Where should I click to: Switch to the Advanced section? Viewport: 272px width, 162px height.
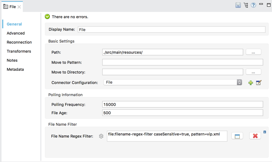[x=16, y=33]
